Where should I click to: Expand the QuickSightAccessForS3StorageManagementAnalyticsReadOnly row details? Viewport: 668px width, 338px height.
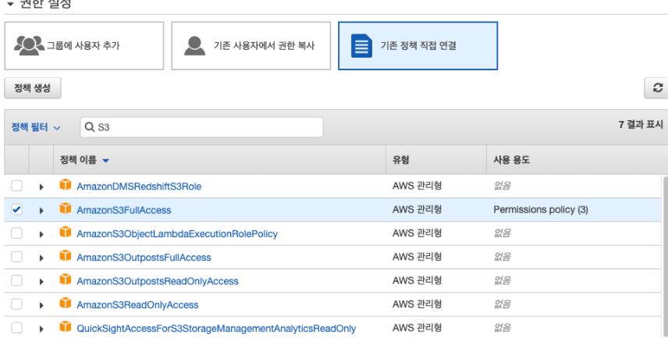tap(41, 329)
